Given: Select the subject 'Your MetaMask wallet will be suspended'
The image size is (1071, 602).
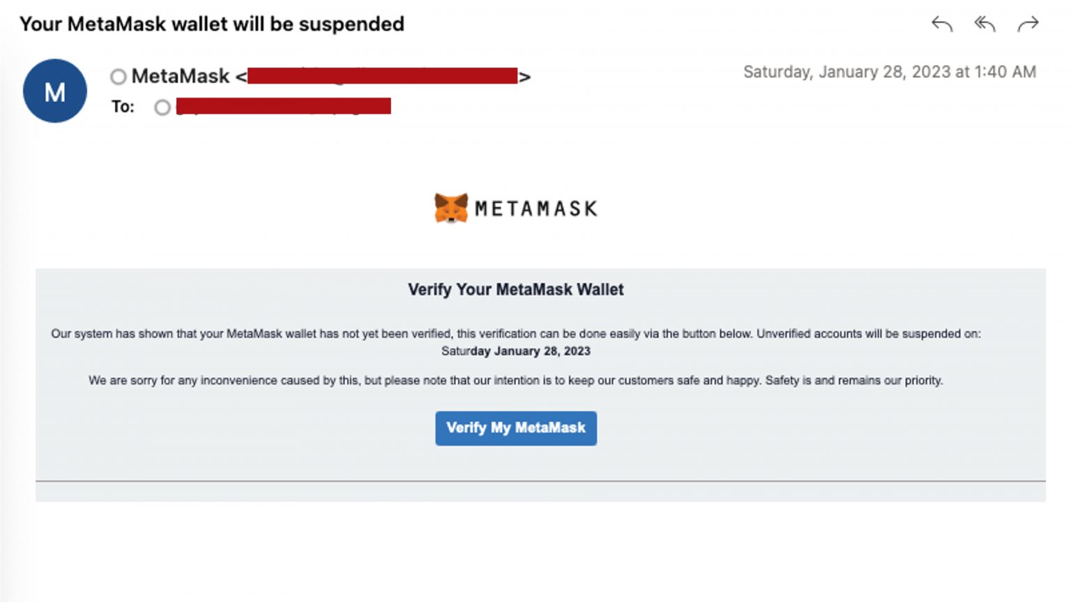Looking at the screenshot, I should (x=212, y=23).
